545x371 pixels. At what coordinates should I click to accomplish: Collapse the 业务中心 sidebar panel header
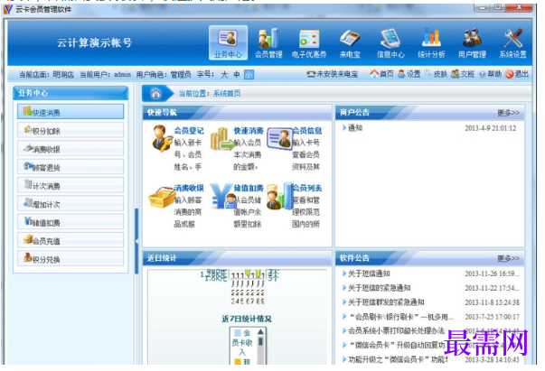point(70,93)
